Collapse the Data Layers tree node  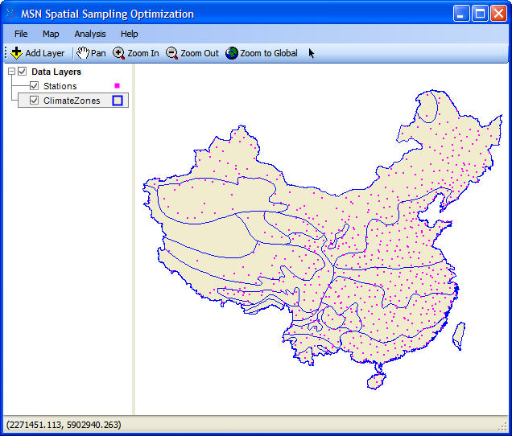pos(12,71)
